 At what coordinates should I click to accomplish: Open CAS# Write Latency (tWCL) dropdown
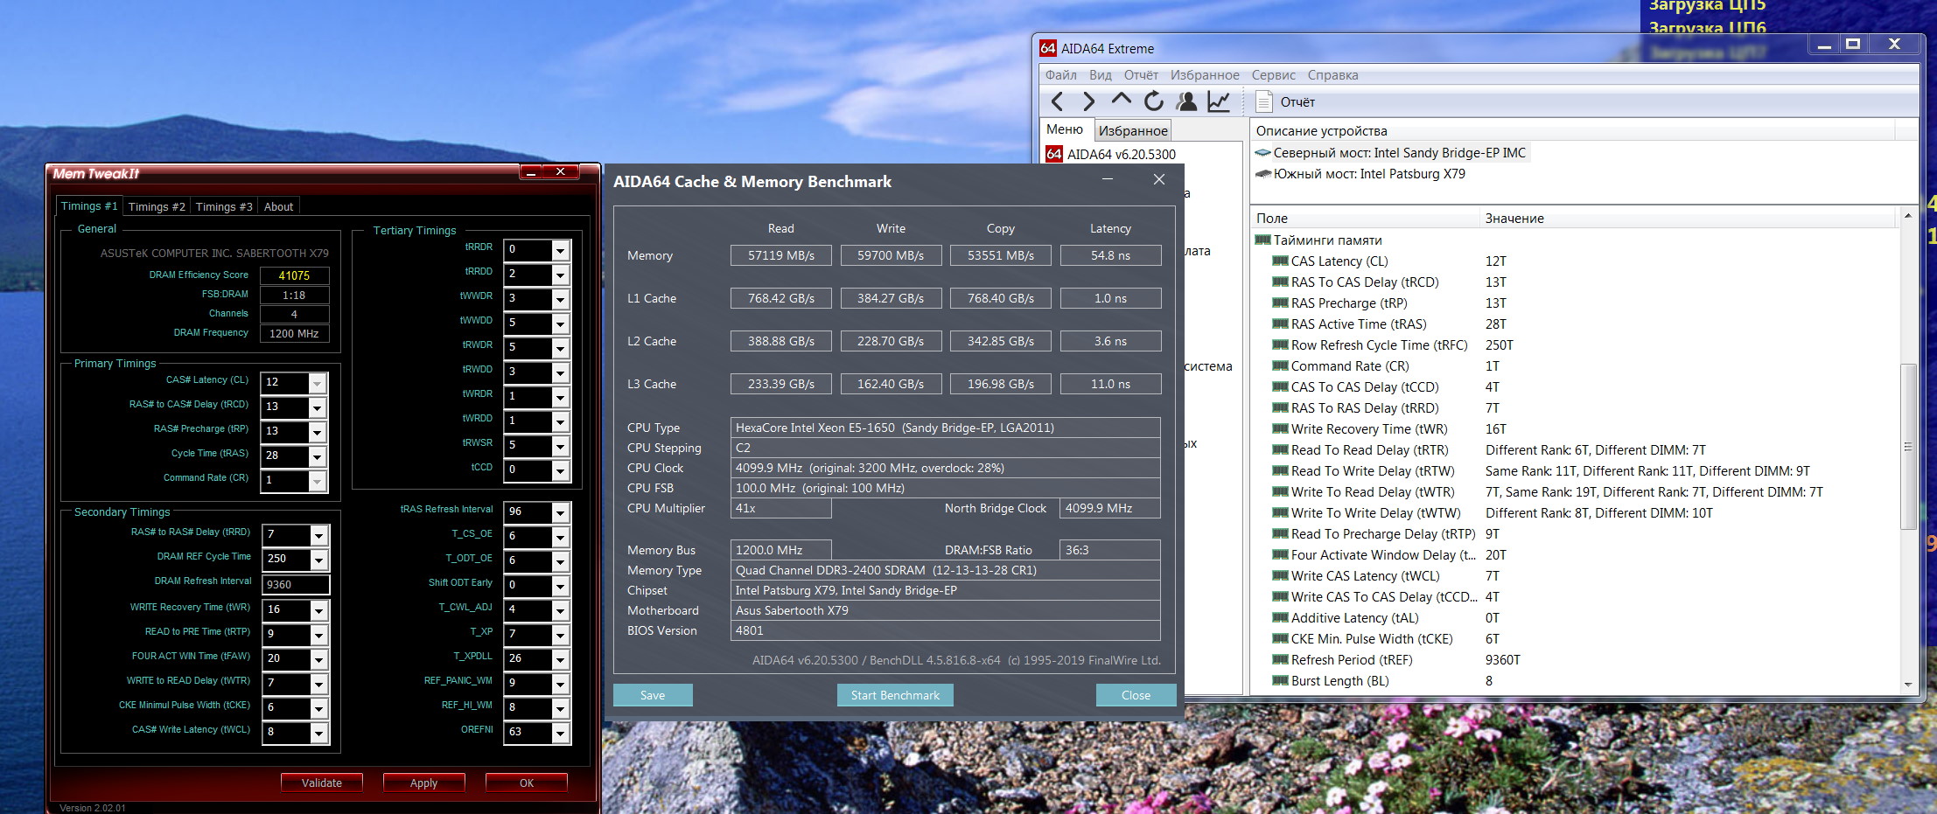(319, 734)
